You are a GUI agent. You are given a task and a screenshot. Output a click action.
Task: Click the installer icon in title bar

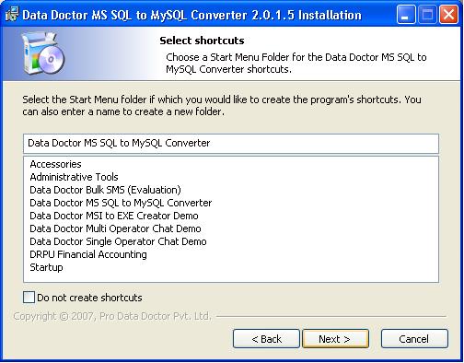click(12, 14)
